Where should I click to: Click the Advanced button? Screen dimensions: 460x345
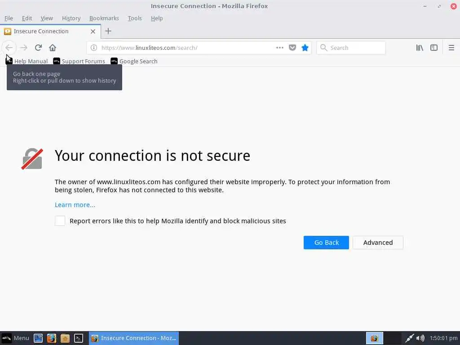[378, 242]
